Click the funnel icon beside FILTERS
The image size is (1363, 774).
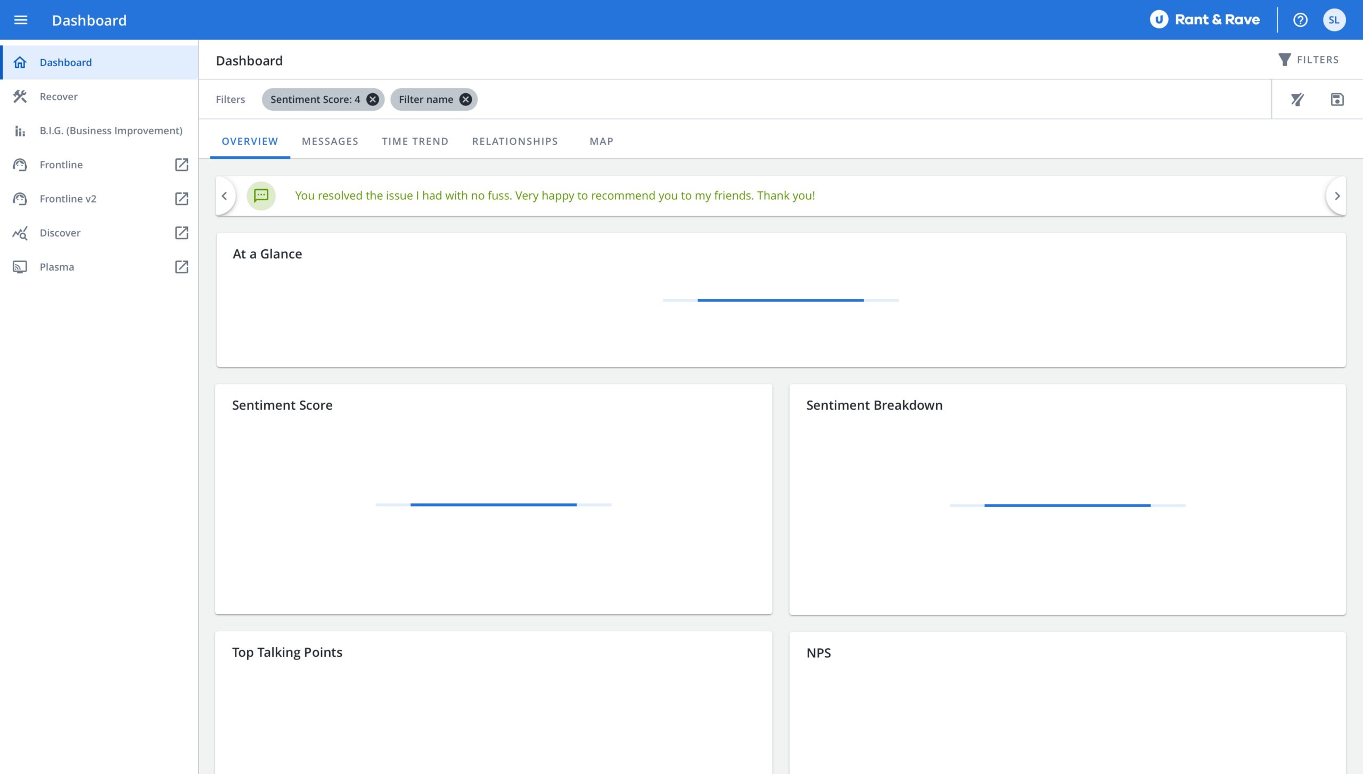click(1284, 60)
